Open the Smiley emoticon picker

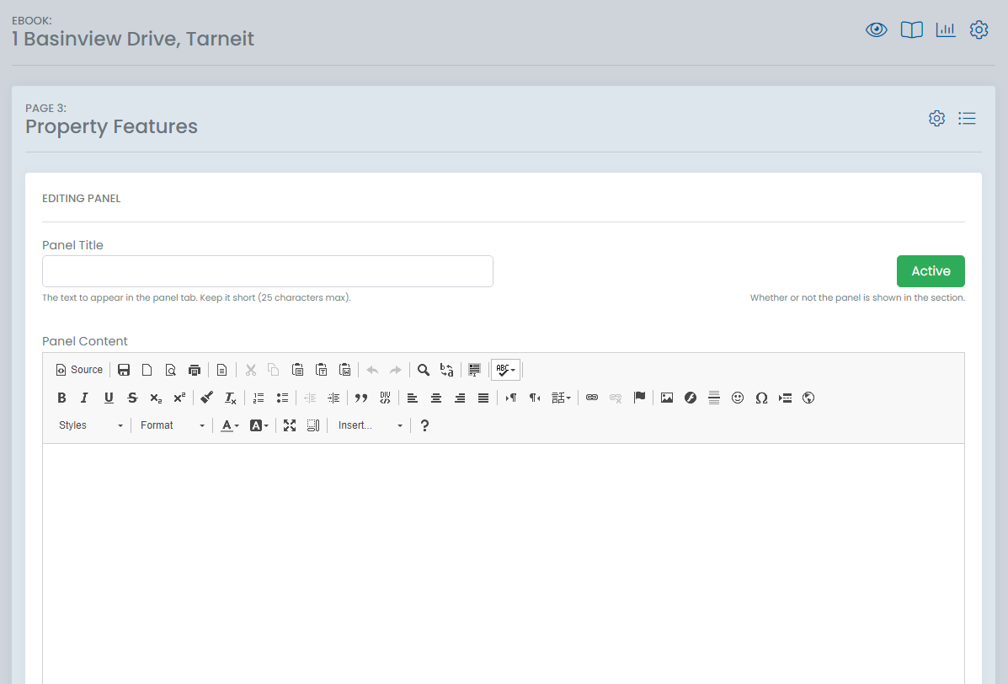[x=738, y=398]
